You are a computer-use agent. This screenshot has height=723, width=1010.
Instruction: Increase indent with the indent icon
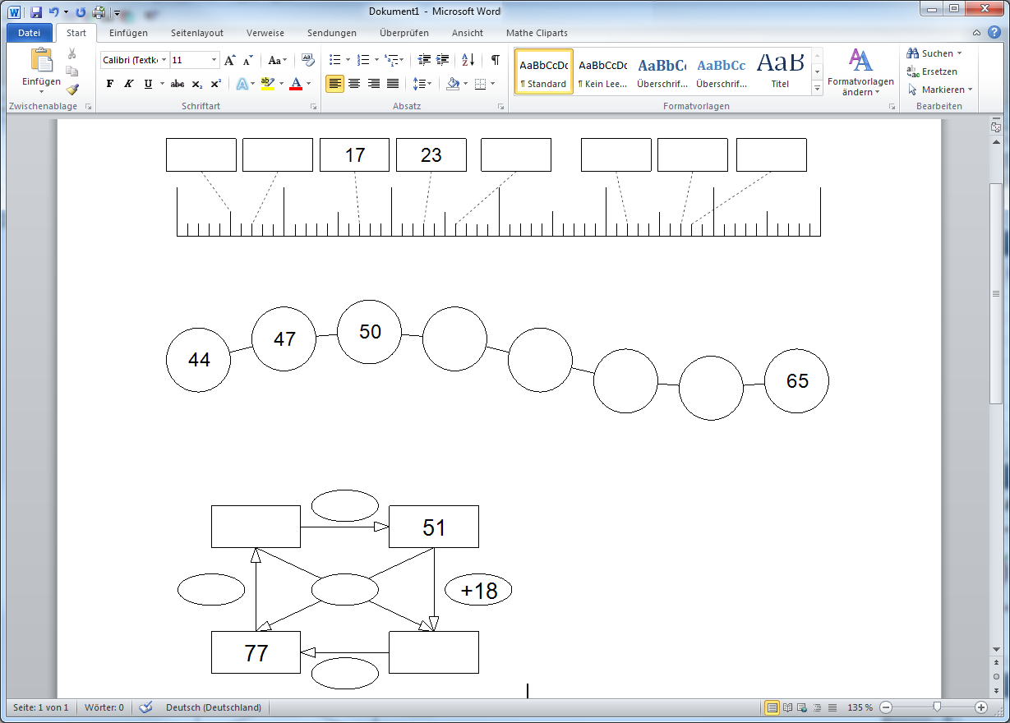444,60
